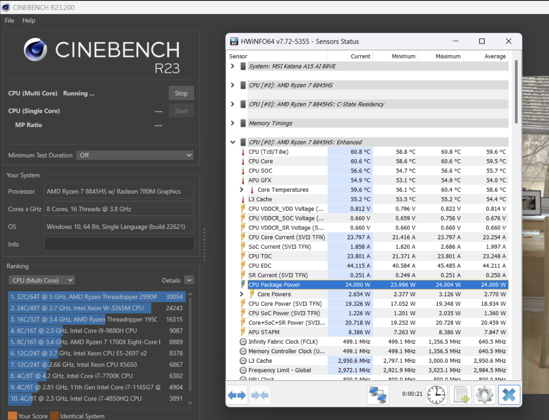Click the Processor field AMD Ryzen 7 8845HS
The width and height of the screenshot is (549, 420).
[119, 191]
